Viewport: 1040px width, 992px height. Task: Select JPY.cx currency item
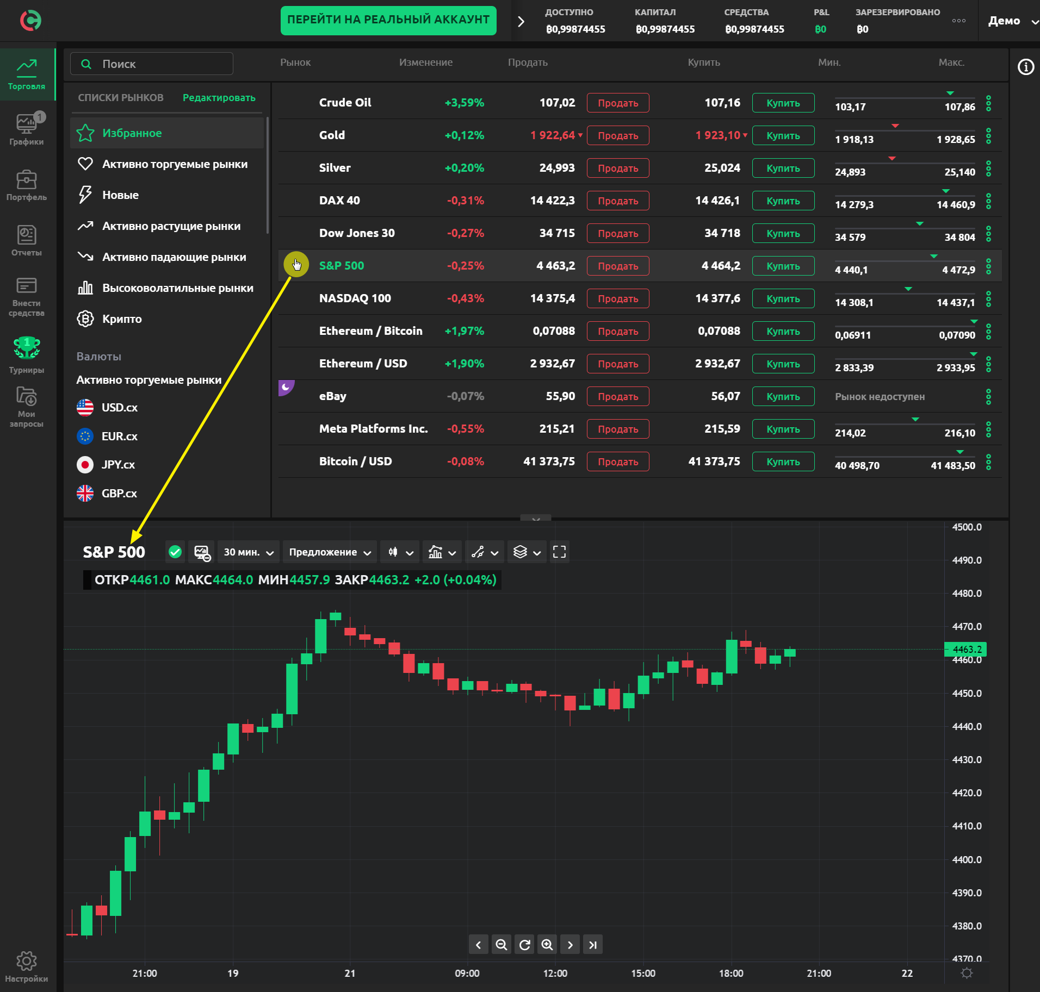(106, 465)
